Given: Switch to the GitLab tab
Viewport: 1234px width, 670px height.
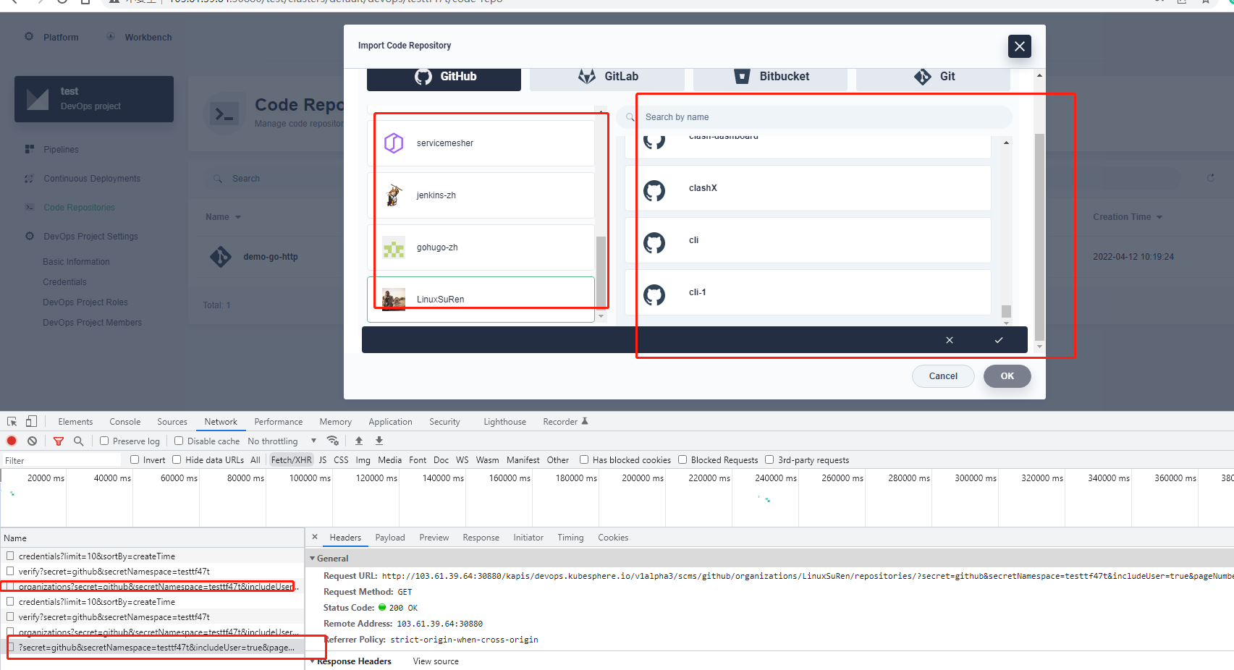Looking at the screenshot, I should click(x=607, y=76).
